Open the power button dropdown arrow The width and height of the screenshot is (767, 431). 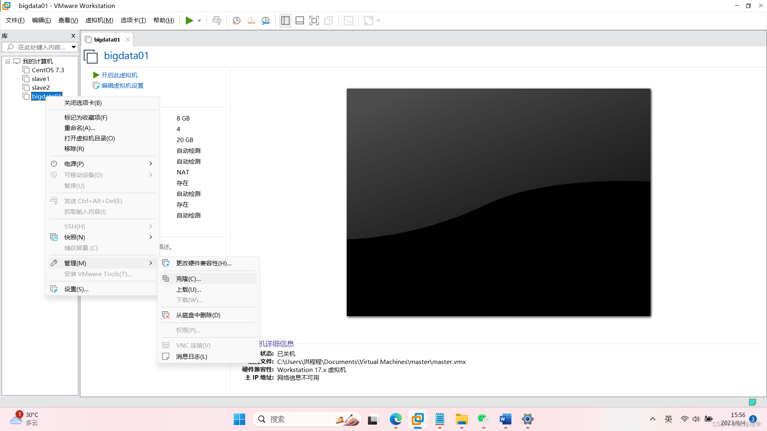[x=199, y=20]
